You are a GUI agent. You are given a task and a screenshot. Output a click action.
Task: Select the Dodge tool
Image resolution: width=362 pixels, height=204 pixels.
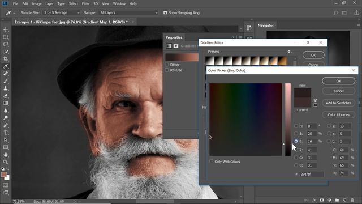tap(6, 118)
